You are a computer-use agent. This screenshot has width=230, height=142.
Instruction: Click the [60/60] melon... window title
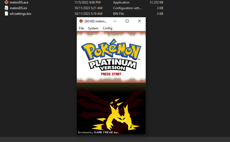96,21
